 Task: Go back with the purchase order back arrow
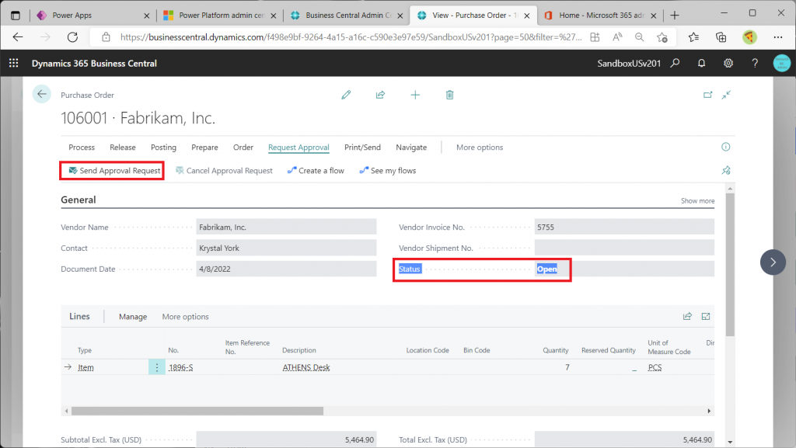pos(42,94)
